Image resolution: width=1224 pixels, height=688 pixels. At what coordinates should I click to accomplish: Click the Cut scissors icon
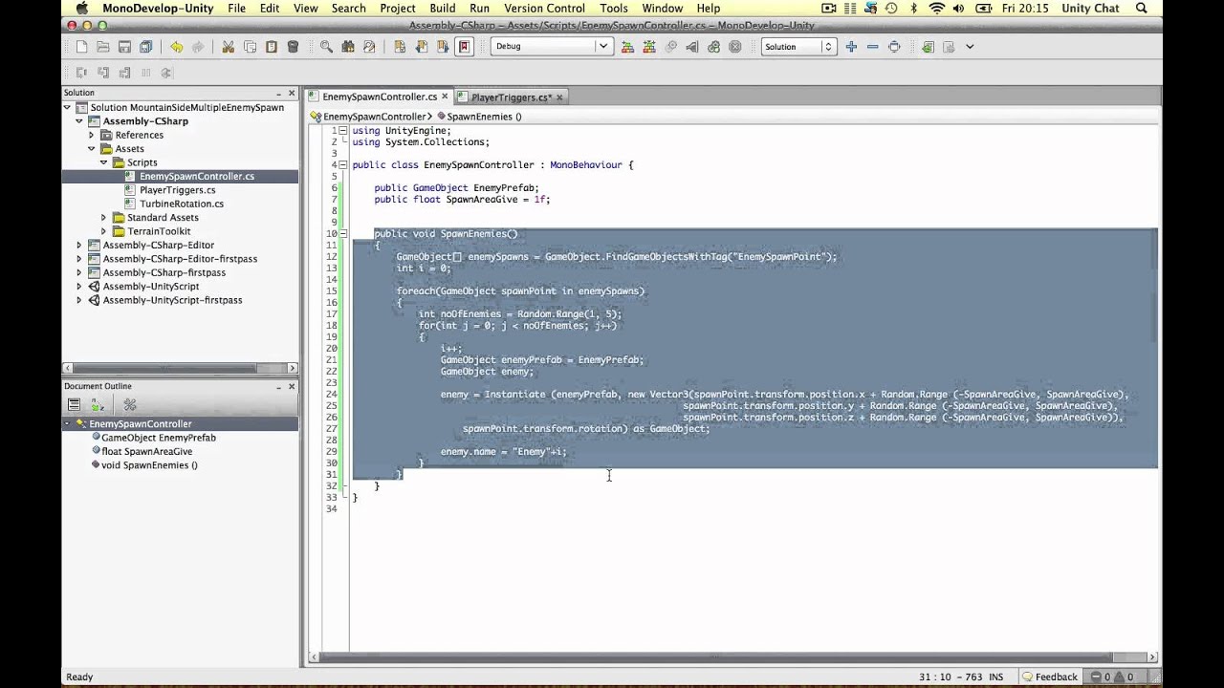click(x=228, y=47)
